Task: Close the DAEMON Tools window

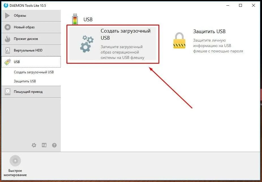Action: [x=254, y=5]
